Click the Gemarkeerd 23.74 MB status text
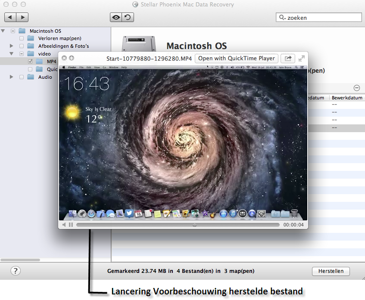Viewport: 365px width, 300px height. (181, 271)
